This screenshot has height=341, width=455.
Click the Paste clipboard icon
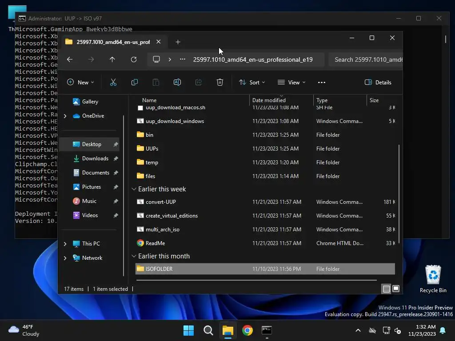(x=156, y=82)
